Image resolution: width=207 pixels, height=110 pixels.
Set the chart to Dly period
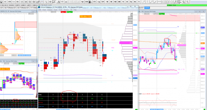[131, 2]
